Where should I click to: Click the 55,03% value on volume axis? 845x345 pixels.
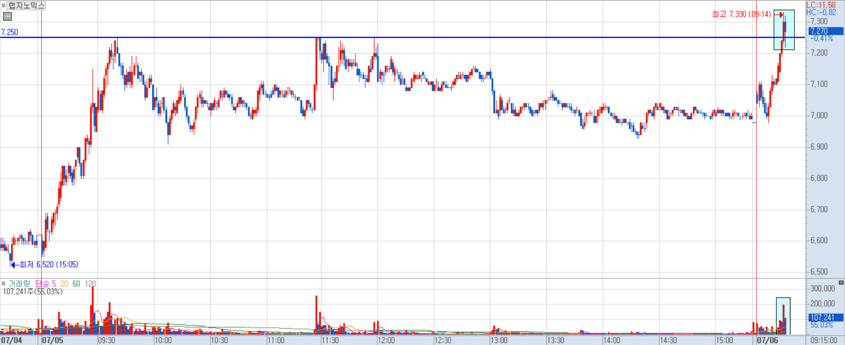coord(822,325)
